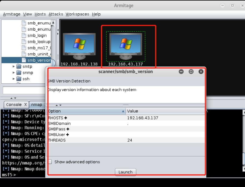Screen dimensions: 245x187
Task: Expand the ssh folder
Action: (14, 79)
